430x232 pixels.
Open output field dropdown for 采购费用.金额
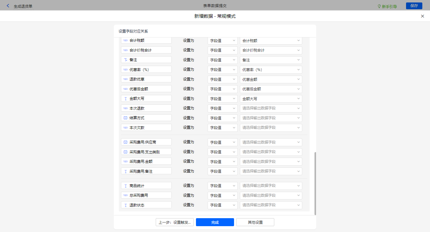(271, 162)
